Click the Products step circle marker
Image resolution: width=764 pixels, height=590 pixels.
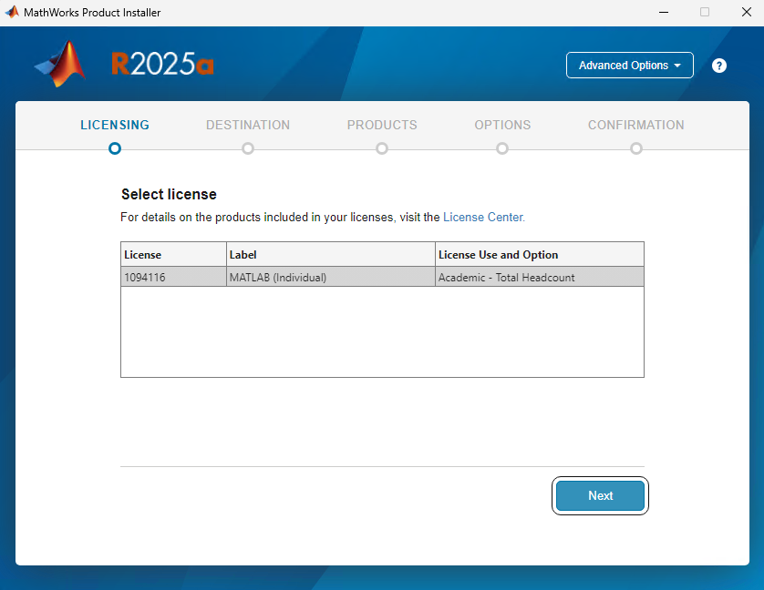pos(382,148)
